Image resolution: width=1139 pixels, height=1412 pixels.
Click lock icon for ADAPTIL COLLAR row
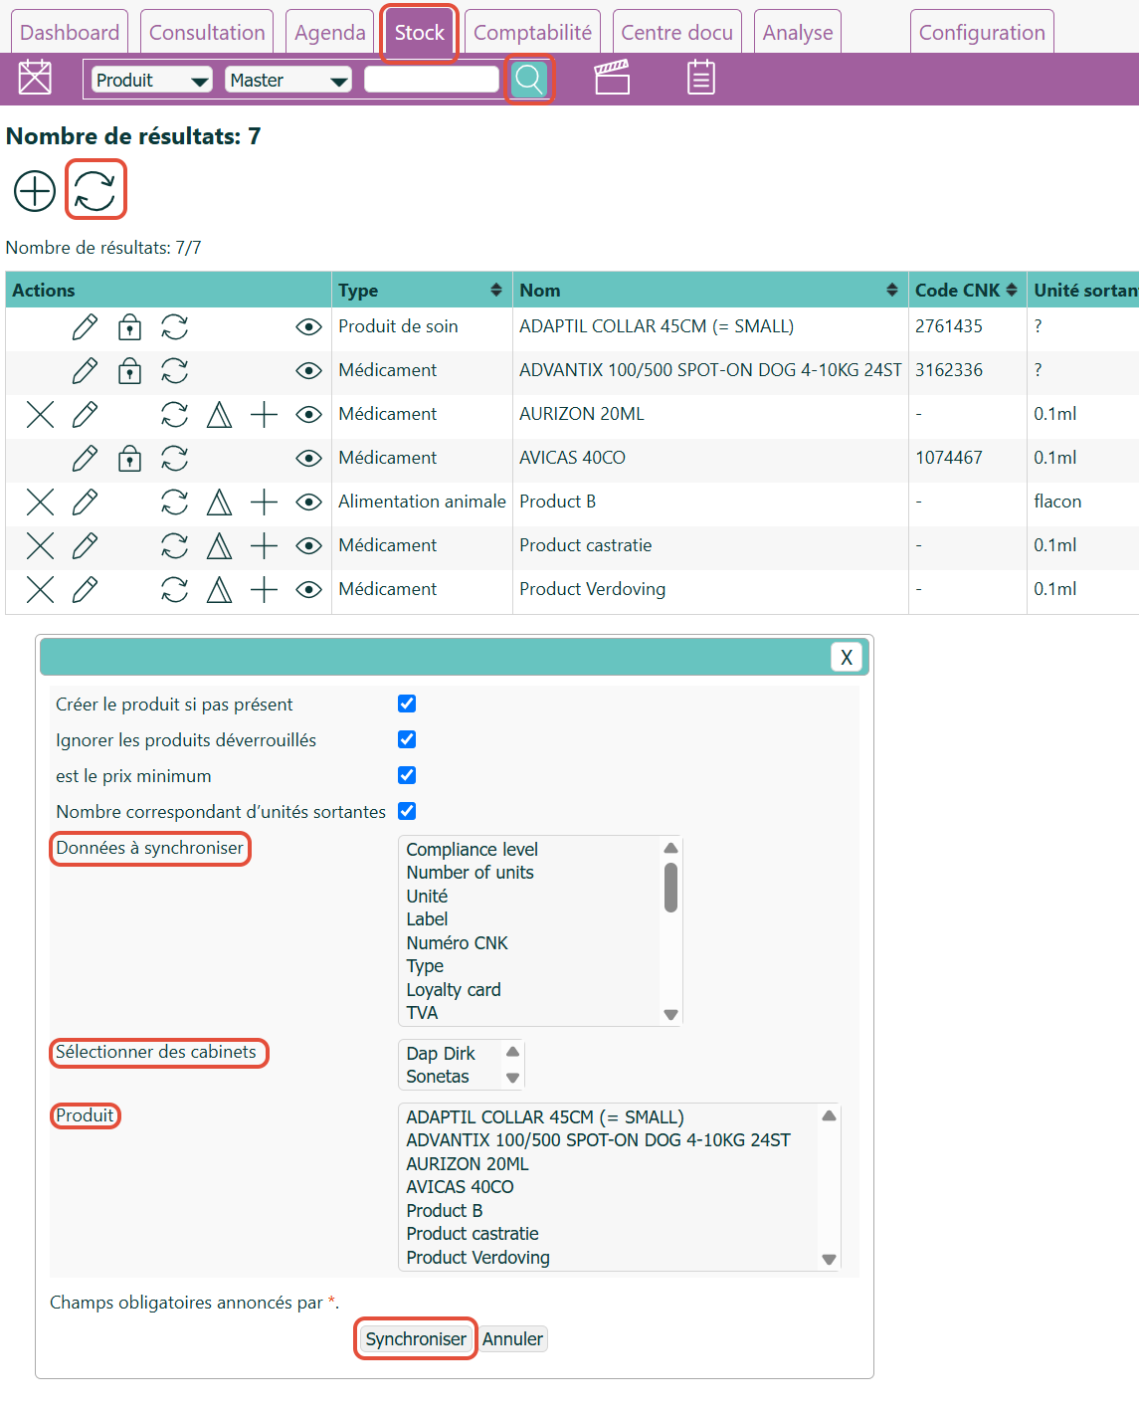click(x=129, y=327)
